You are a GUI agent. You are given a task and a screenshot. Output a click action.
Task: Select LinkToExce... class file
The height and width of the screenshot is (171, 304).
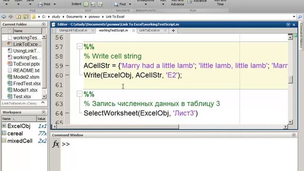tap(24, 44)
